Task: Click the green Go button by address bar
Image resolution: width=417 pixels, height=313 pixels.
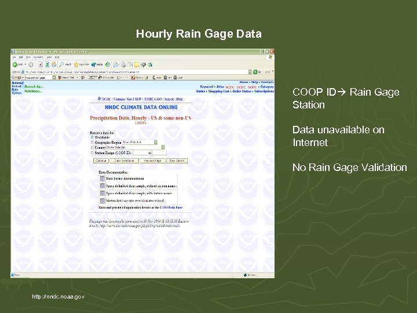Action: (257, 72)
